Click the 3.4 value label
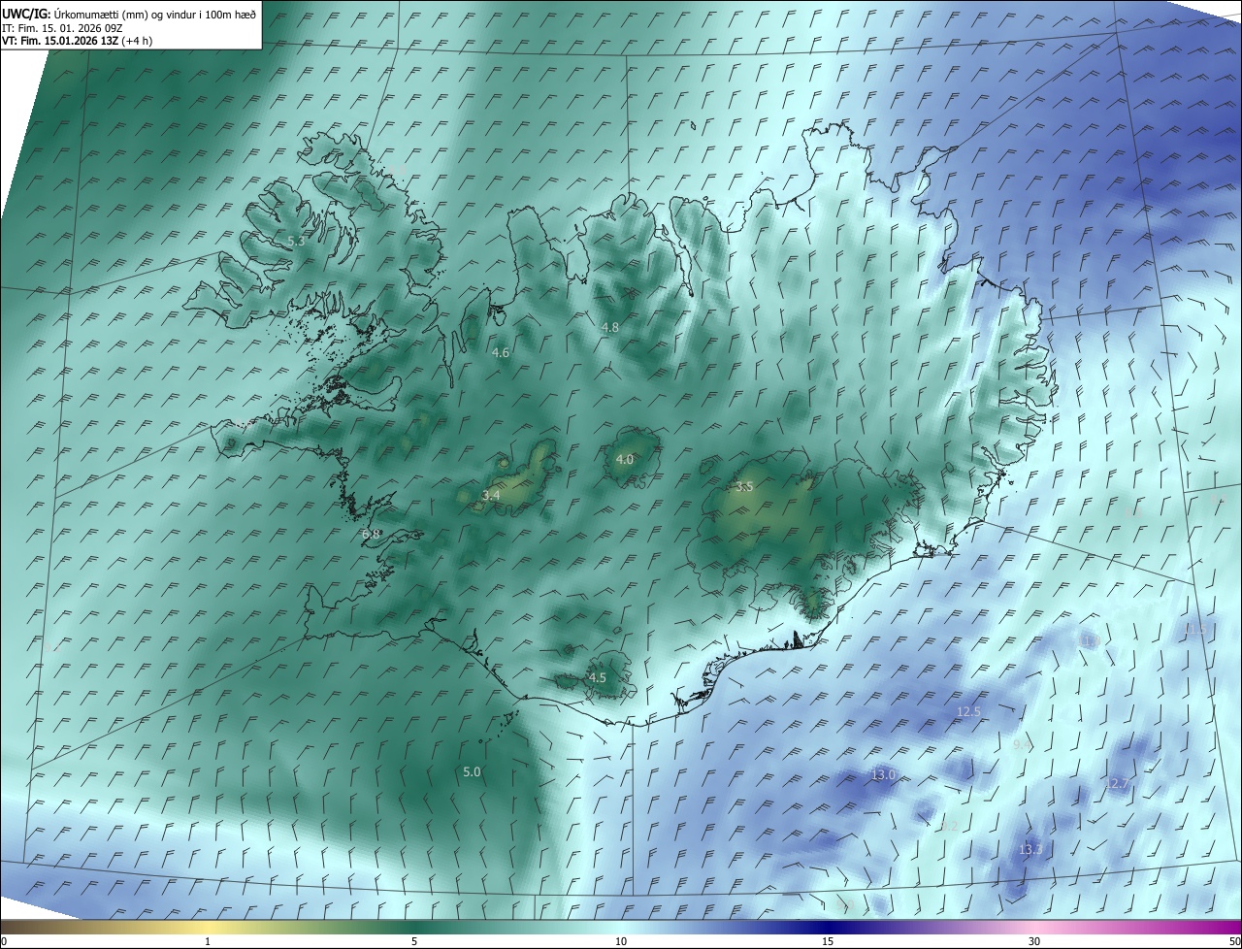 491,496
